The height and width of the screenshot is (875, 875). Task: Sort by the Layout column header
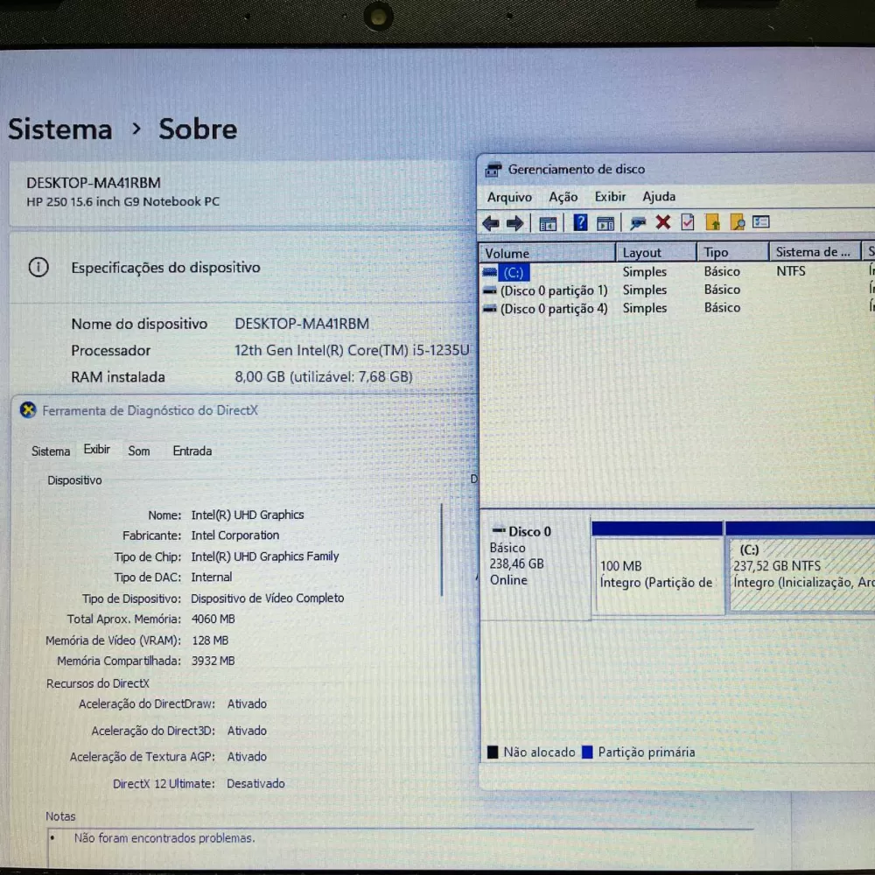click(x=656, y=253)
